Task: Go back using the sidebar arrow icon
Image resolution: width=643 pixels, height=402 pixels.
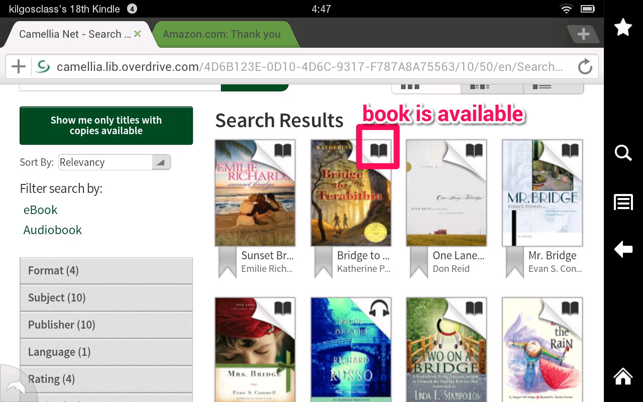Action: pos(623,249)
